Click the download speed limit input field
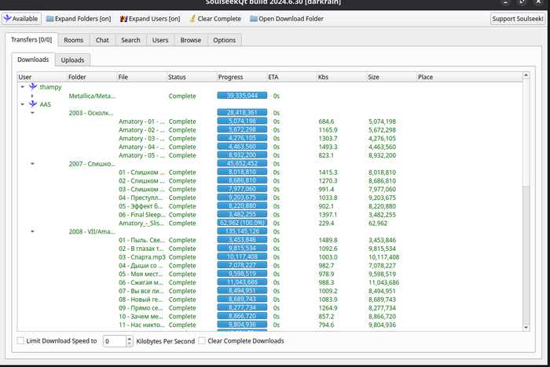The image size is (550, 367). (115, 341)
